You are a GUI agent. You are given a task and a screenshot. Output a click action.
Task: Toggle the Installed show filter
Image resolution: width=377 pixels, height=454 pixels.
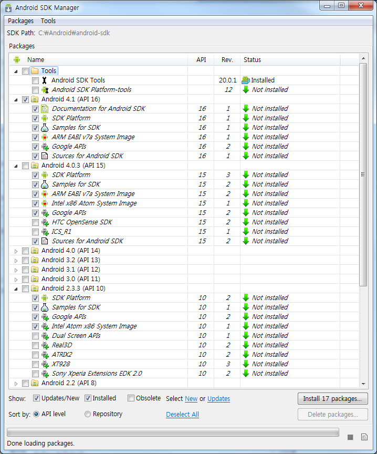point(88,398)
